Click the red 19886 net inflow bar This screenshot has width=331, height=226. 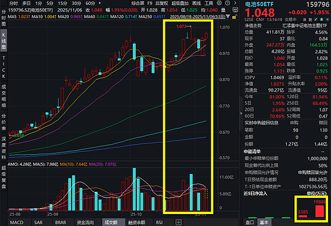(320, 211)
